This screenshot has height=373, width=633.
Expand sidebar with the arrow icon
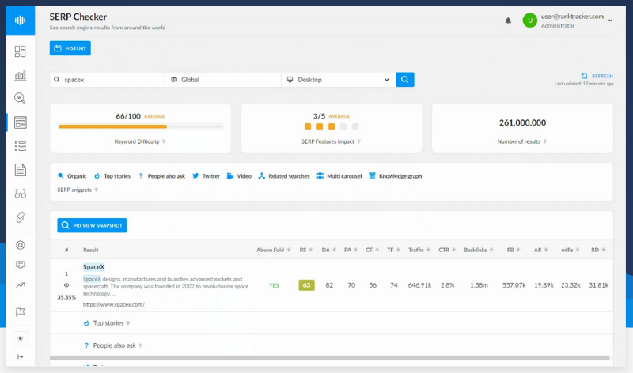[x=21, y=356]
